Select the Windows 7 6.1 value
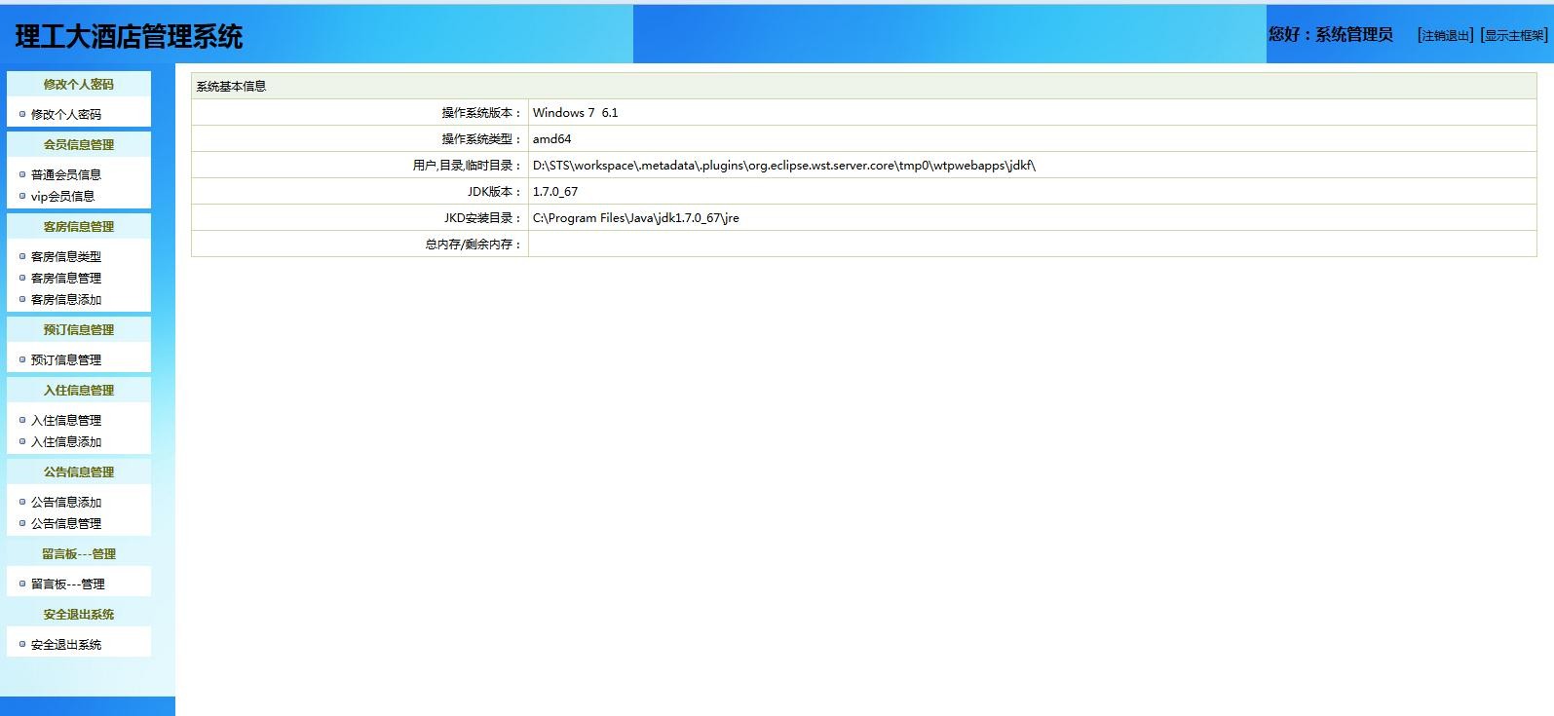The image size is (1554, 716). click(575, 112)
